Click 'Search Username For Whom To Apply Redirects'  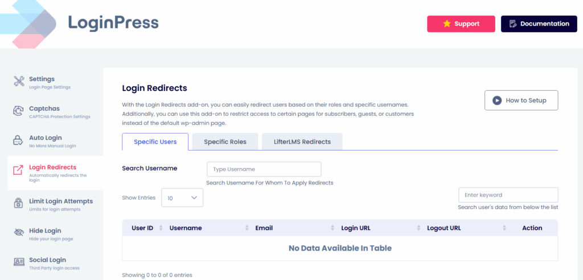point(269,183)
